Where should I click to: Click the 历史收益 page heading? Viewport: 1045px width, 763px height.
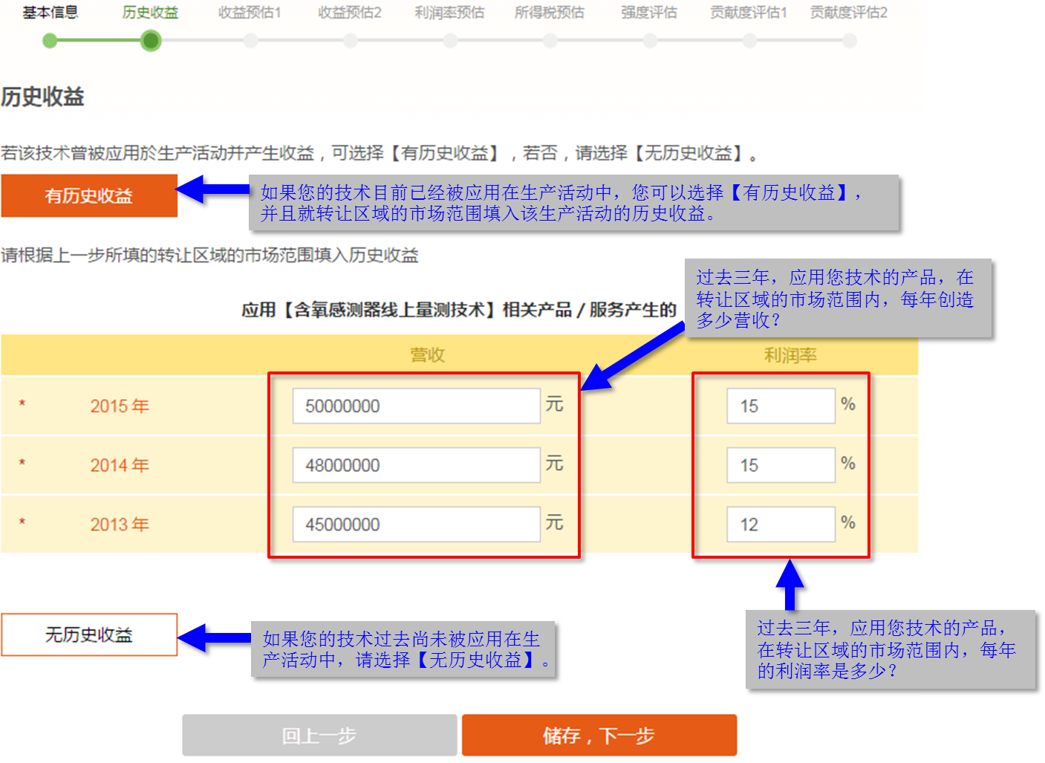pyautogui.click(x=42, y=97)
